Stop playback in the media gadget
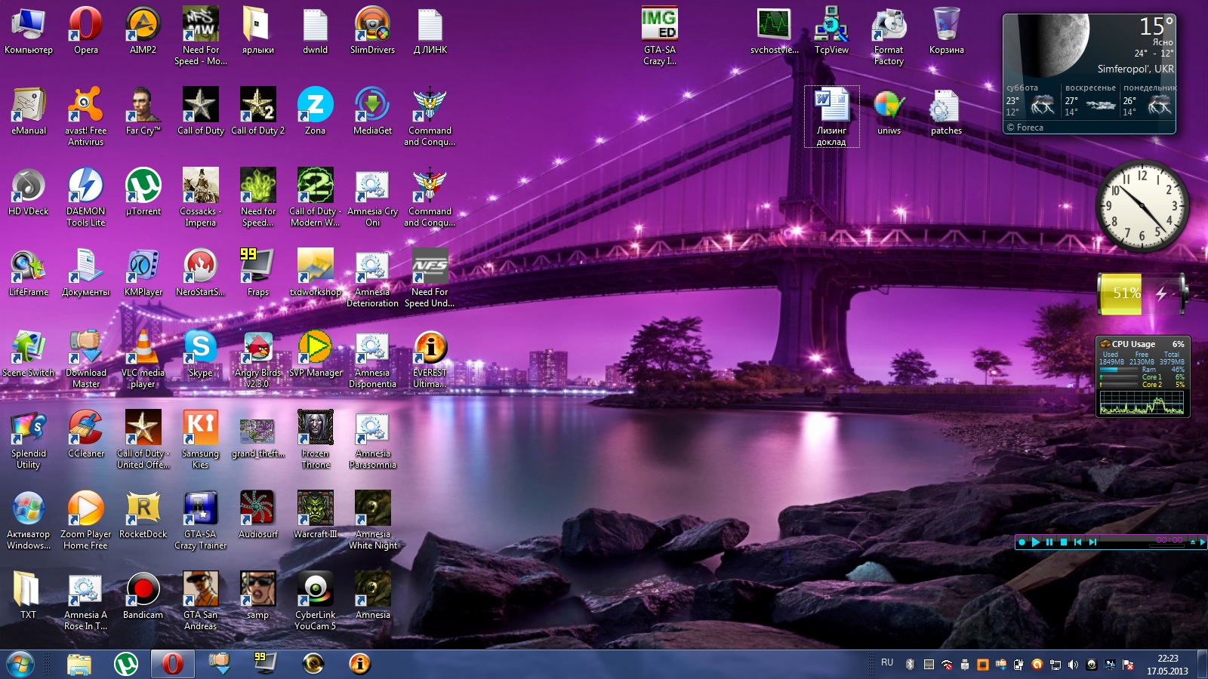Image resolution: width=1208 pixels, height=679 pixels. point(1064,542)
